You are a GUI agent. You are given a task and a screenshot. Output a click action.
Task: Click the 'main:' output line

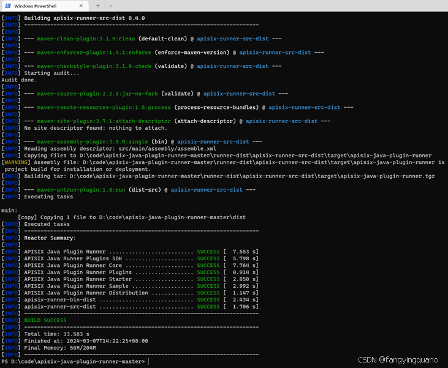click(9, 211)
